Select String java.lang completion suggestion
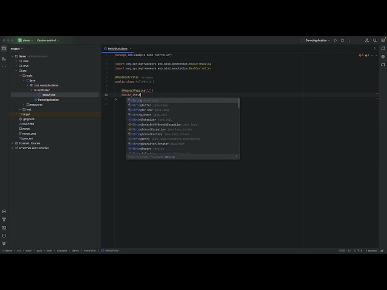This screenshot has width=387, height=290. tap(183, 100)
